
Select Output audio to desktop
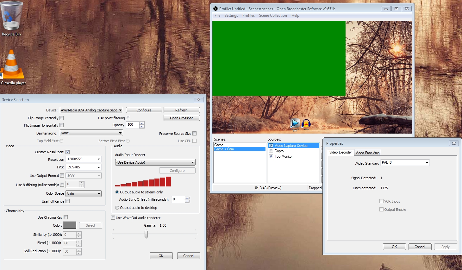pos(117,208)
